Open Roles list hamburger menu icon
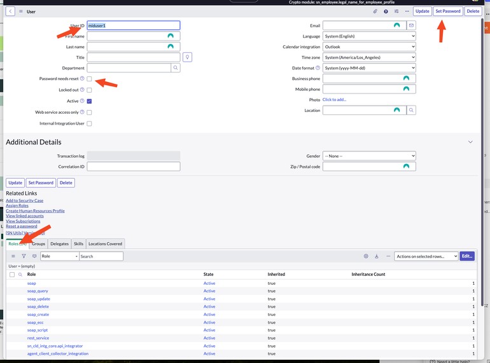The width and height of the screenshot is (490, 363). tap(13, 256)
